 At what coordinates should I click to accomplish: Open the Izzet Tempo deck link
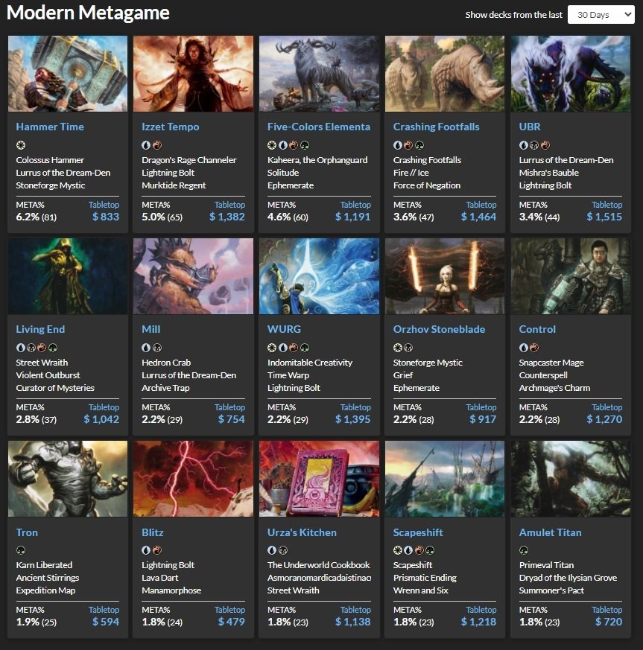pos(171,127)
